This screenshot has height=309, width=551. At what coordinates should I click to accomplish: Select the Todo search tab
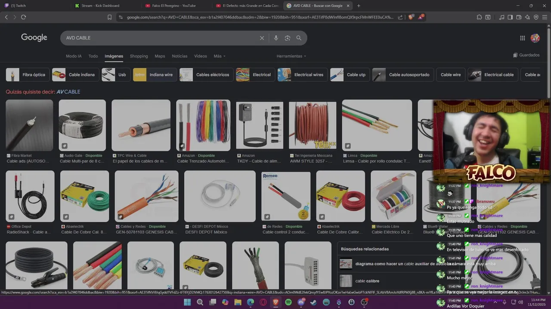pos(93,56)
